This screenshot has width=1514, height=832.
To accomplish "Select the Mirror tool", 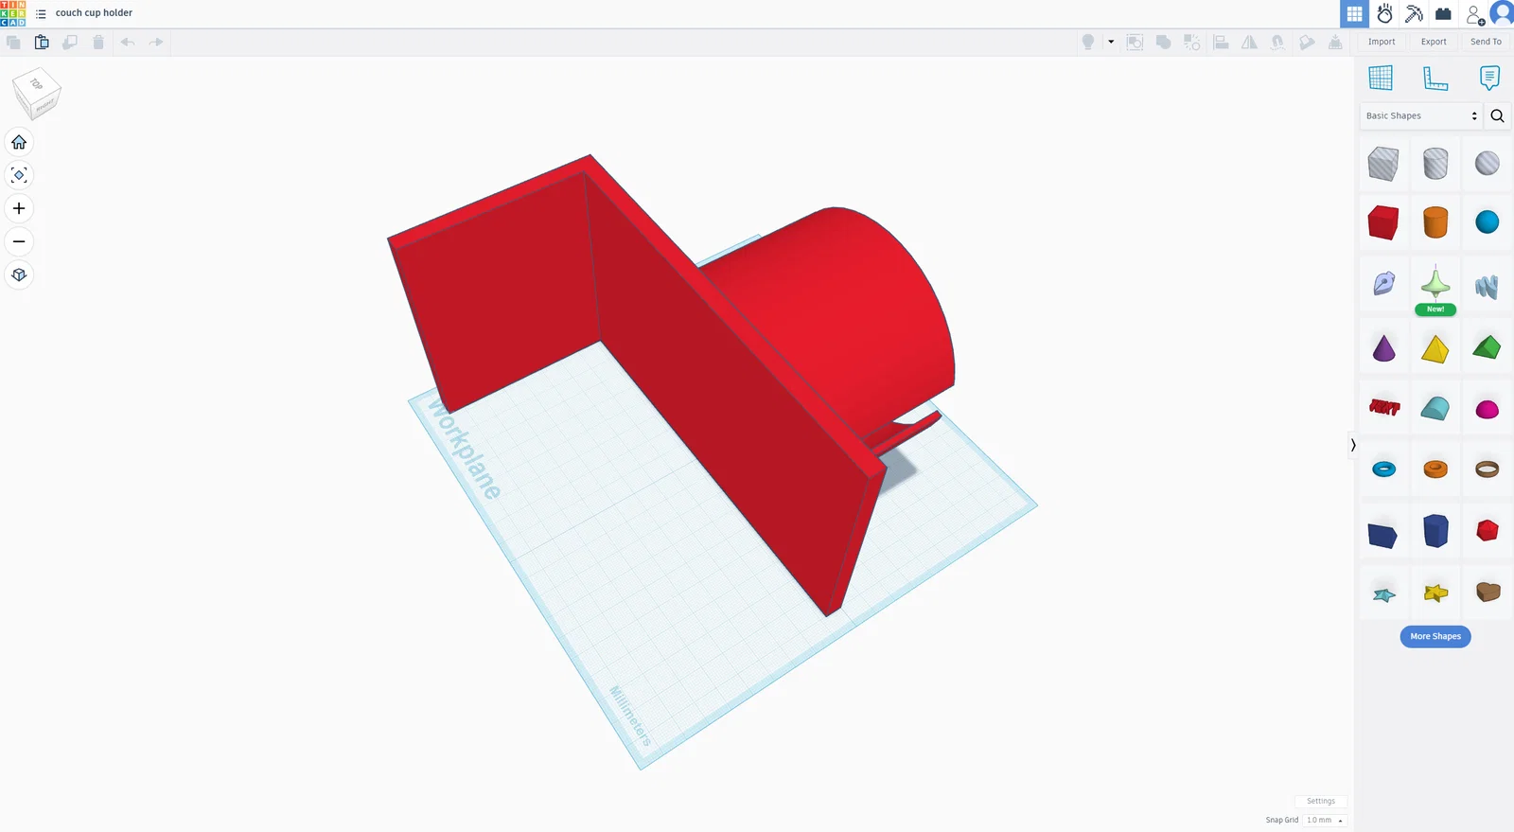I will pos(1249,42).
